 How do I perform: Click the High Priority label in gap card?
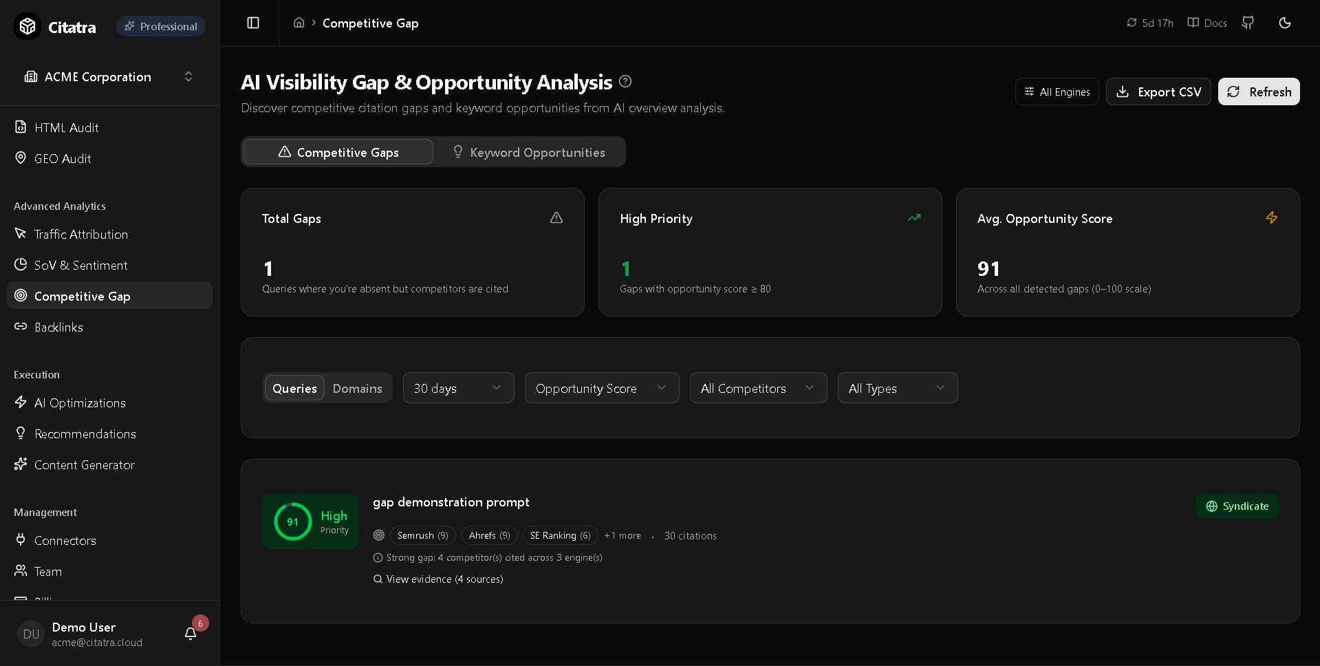334,522
